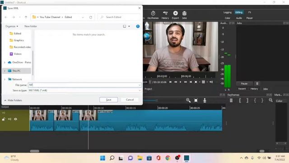This screenshot has width=289, height=163.
Task: Open the History panel icon
Action: 165,15
